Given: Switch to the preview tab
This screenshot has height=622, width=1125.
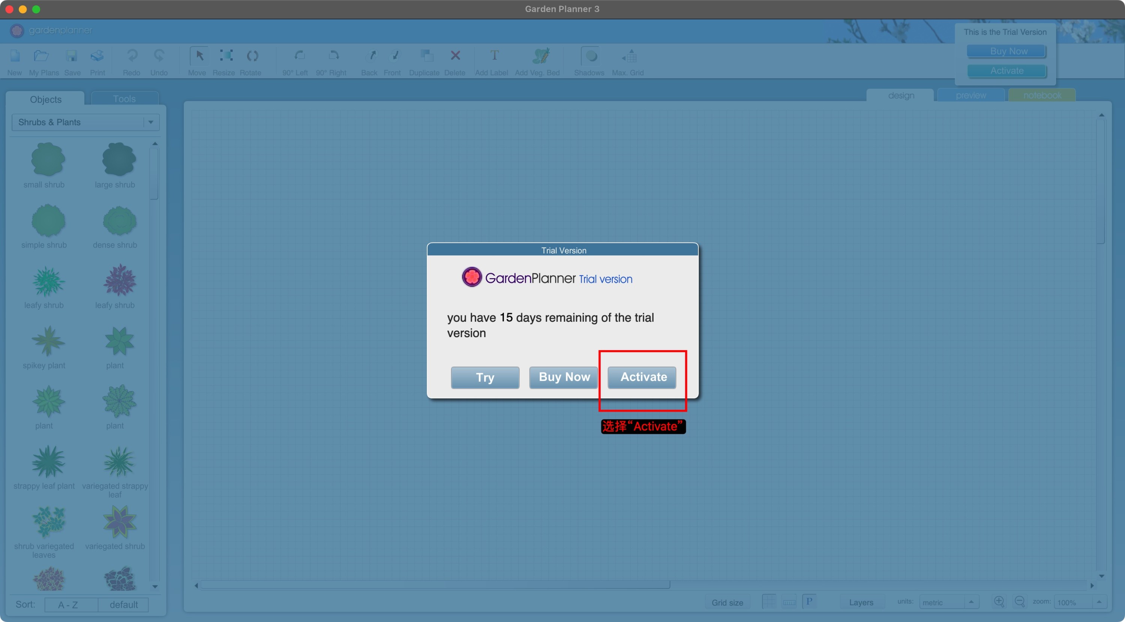Looking at the screenshot, I should click(970, 95).
